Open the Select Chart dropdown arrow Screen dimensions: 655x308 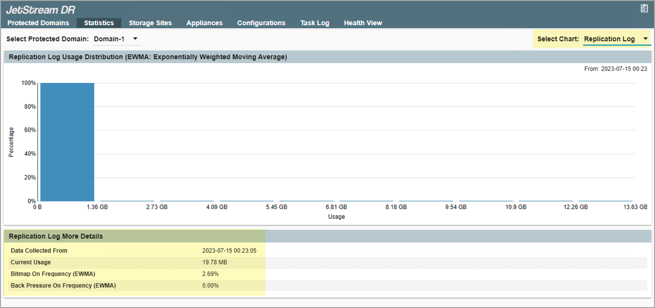[645, 39]
